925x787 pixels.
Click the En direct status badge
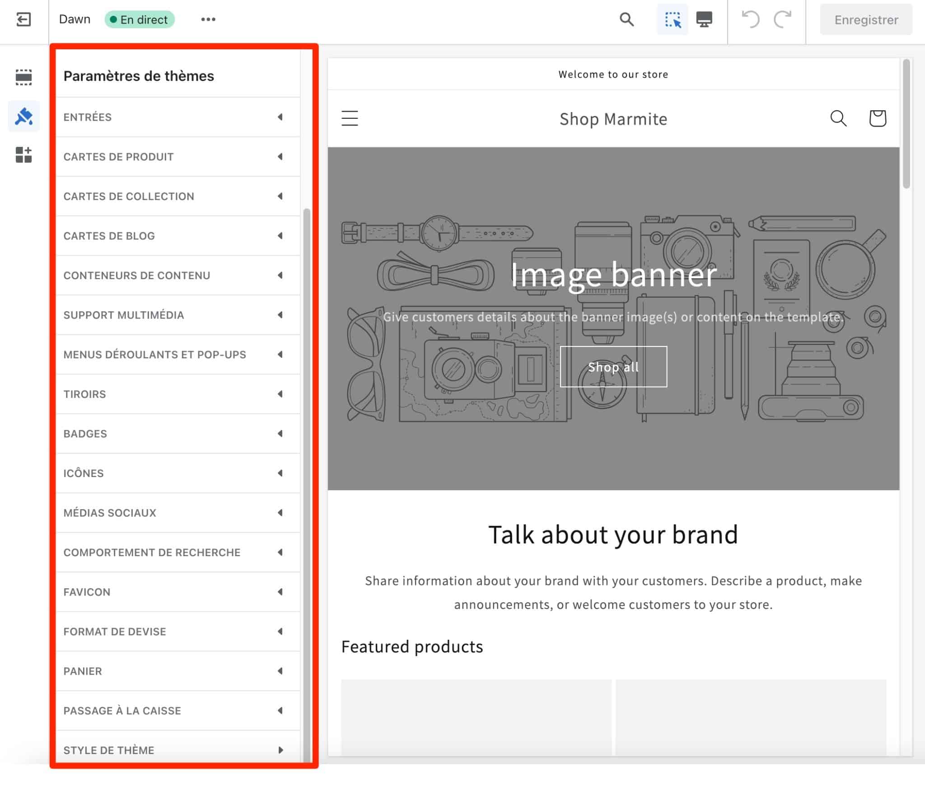[140, 19]
